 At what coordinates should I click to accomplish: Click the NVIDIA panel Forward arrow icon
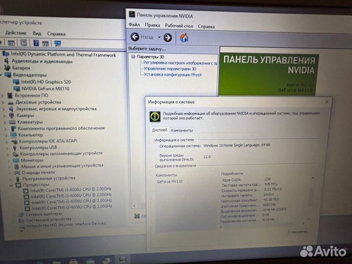point(167,37)
